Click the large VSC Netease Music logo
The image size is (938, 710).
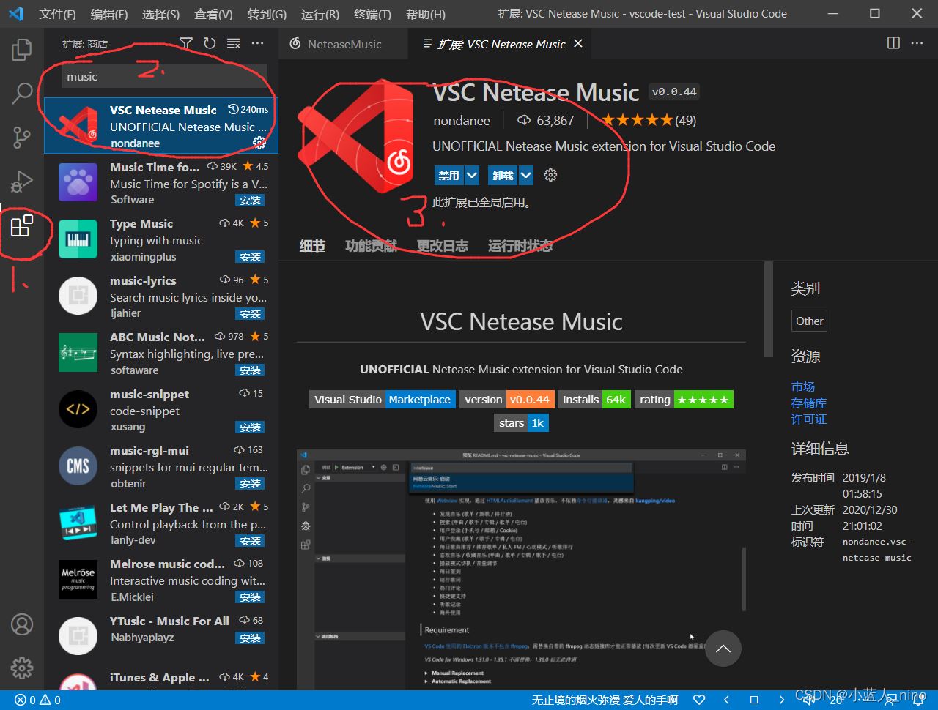coord(355,136)
